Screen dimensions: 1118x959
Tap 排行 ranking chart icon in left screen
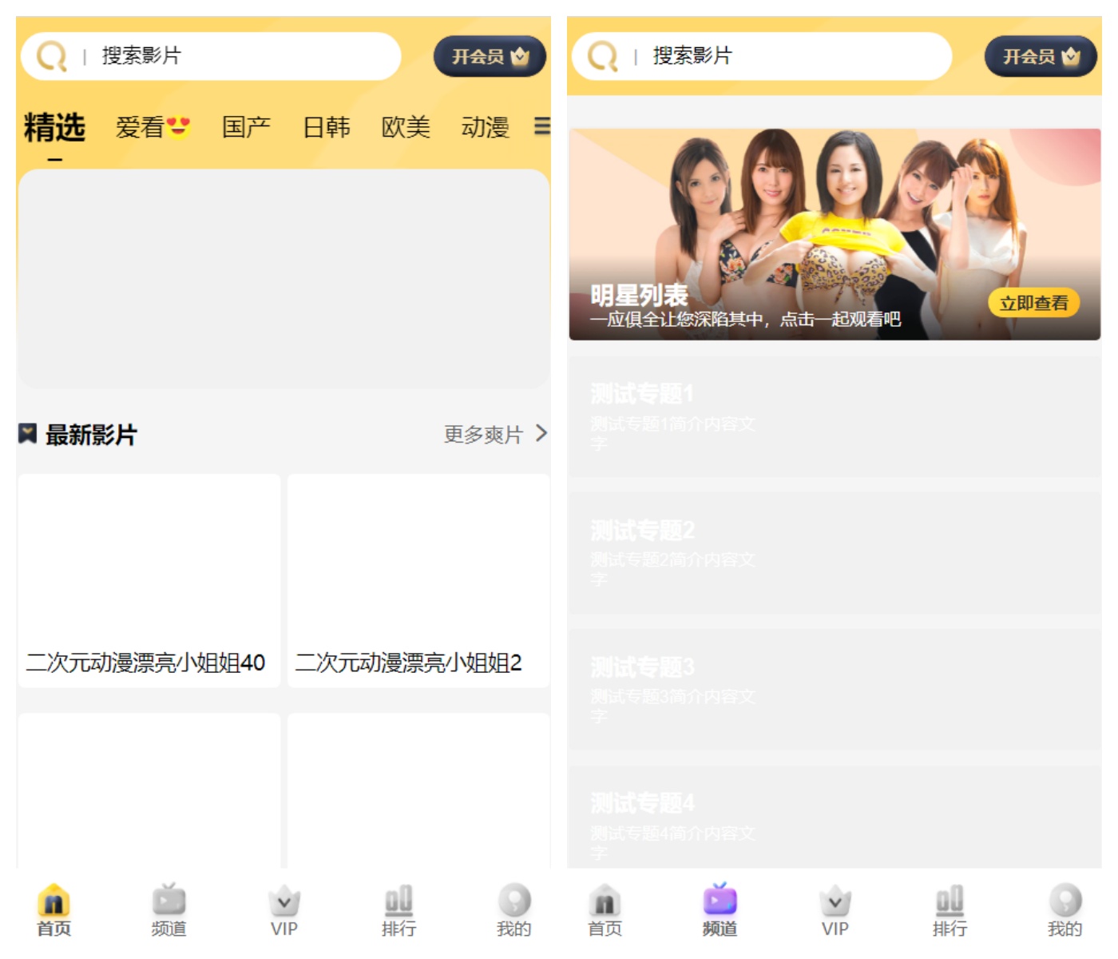click(398, 901)
